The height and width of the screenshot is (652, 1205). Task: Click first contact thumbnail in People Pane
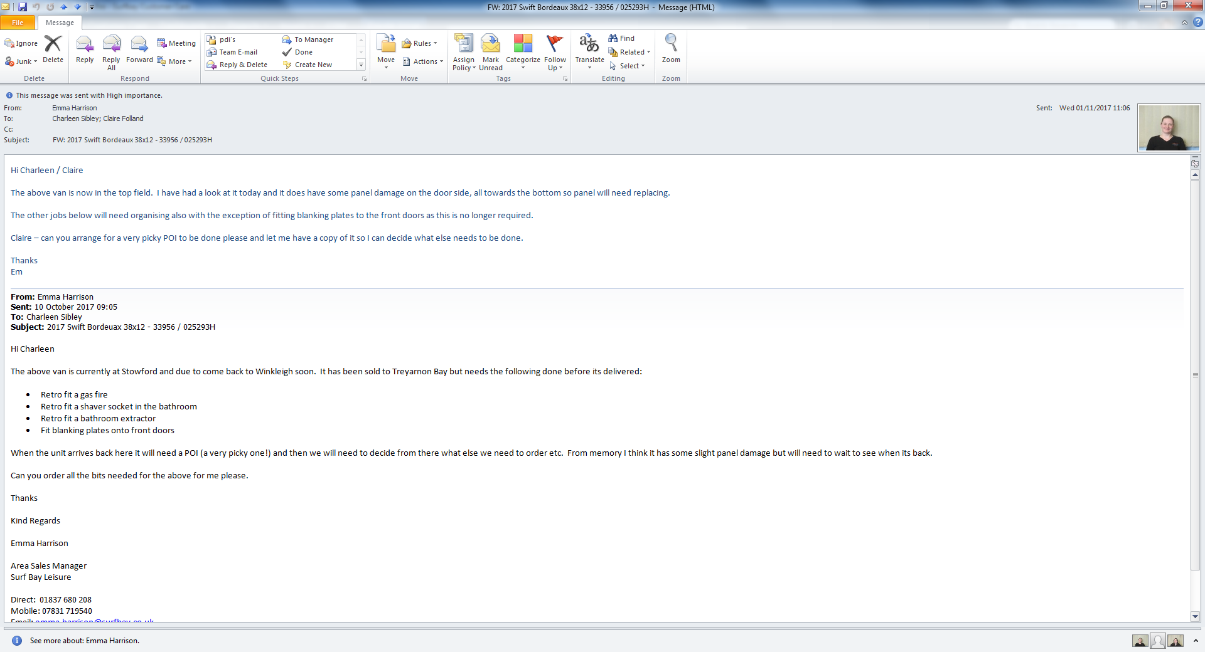(1140, 641)
